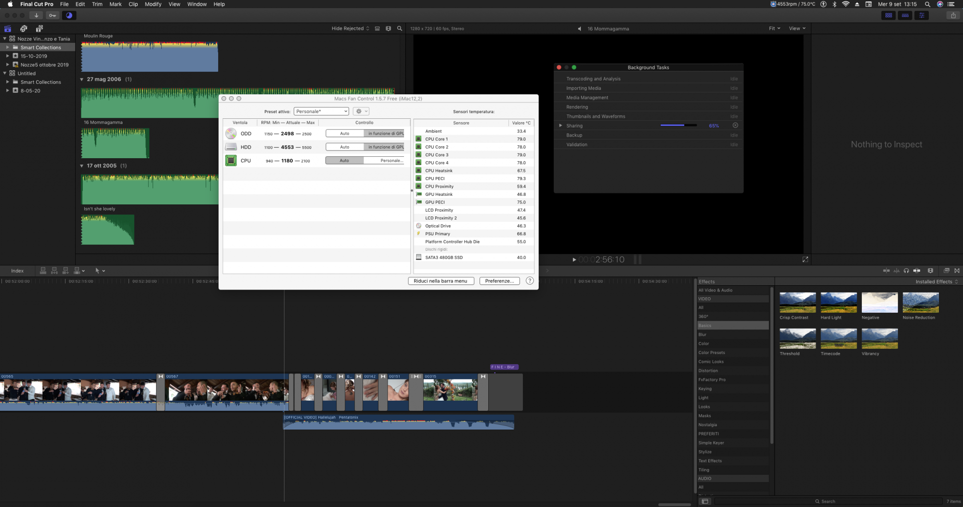Click the Share export icon
The height and width of the screenshot is (507, 963).
[953, 15]
